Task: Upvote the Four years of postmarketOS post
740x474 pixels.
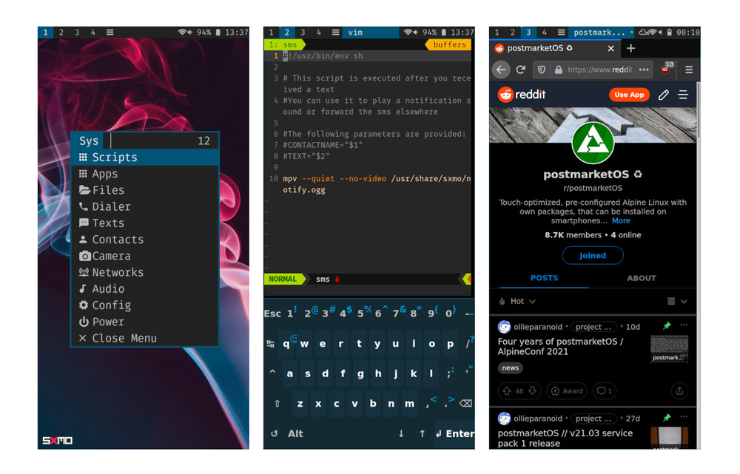Action: [506, 391]
